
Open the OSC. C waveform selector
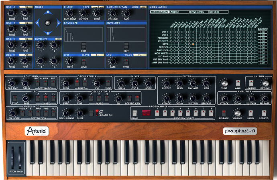click(26, 39)
